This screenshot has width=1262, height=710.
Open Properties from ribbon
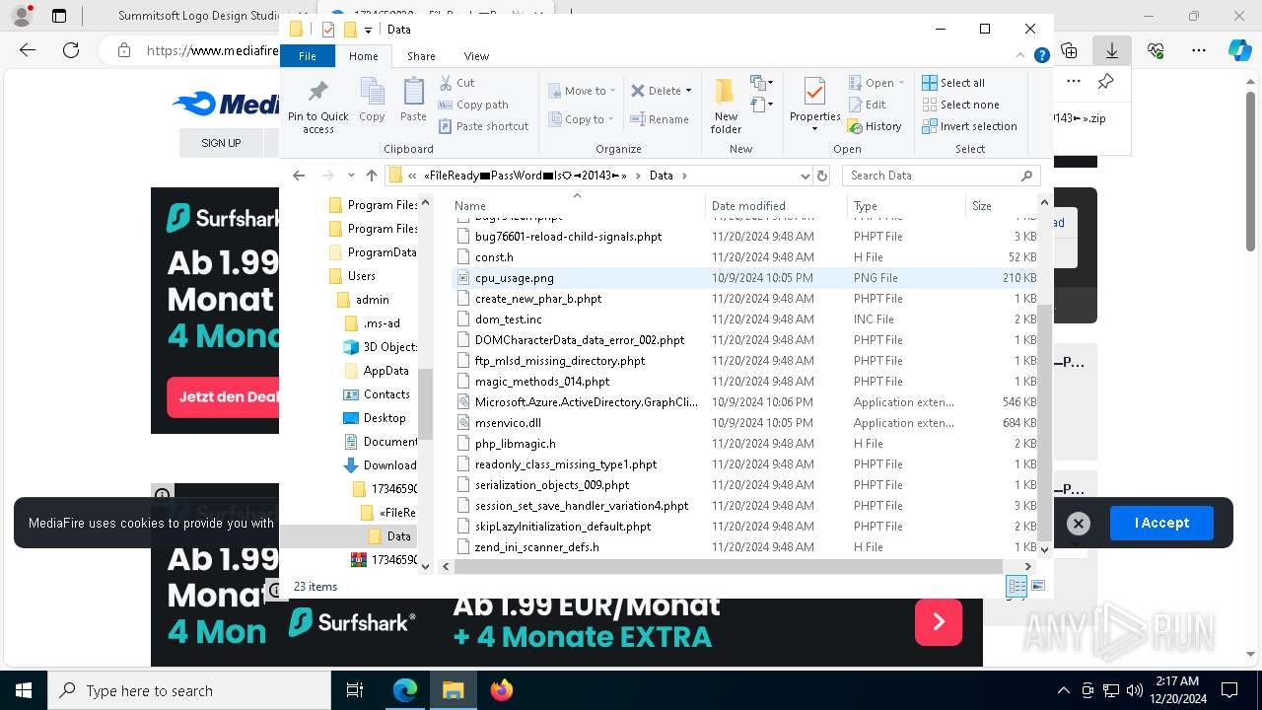click(x=814, y=105)
